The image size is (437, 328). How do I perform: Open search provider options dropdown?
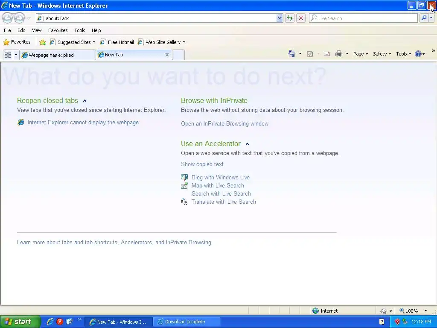(431, 18)
